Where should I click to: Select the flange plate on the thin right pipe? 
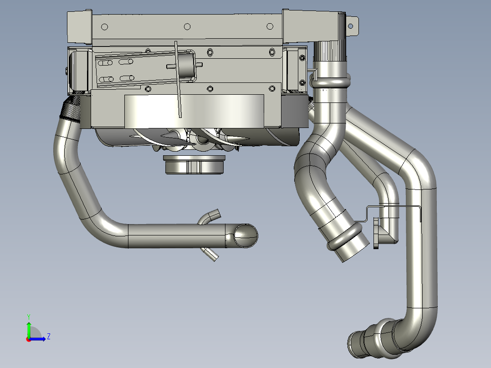pyautogui.click(x=376, y=233)
